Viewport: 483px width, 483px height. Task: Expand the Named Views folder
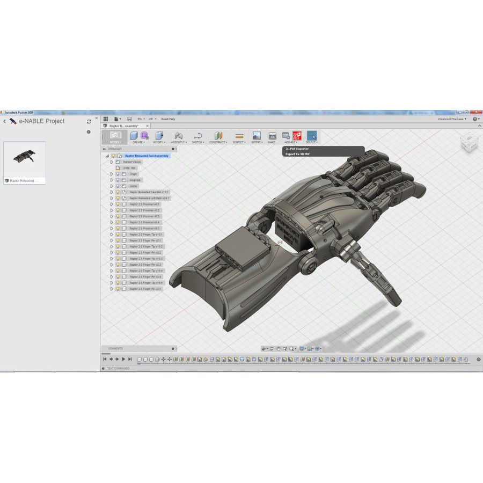[x=112, y=162]
